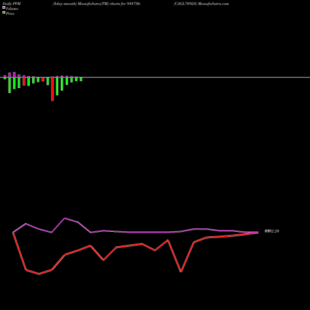Click the 'Volume' legend label

coord(12,9)
